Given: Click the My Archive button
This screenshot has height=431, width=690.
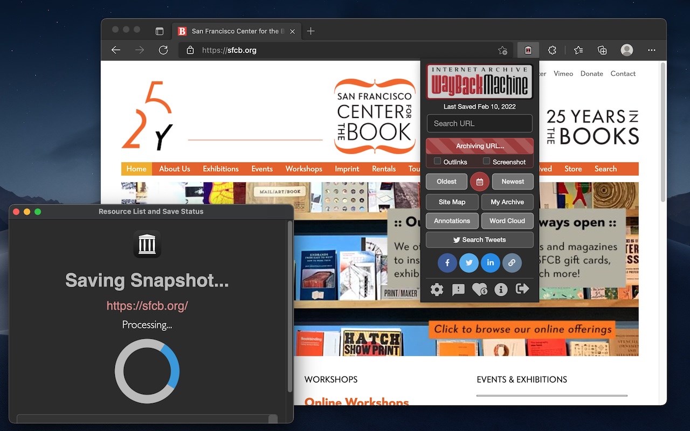Looking at the screenshot, I should point(507,202).
